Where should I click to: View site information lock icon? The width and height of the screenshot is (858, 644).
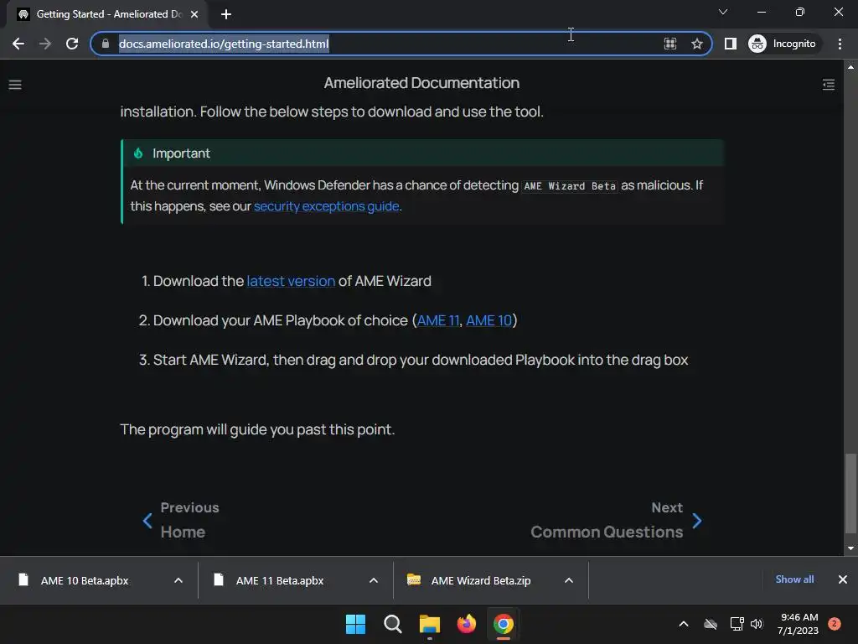(106, 44)
